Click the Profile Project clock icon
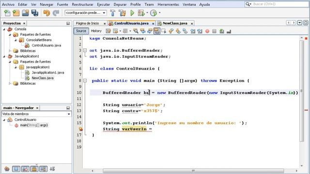 click(154, 13)
